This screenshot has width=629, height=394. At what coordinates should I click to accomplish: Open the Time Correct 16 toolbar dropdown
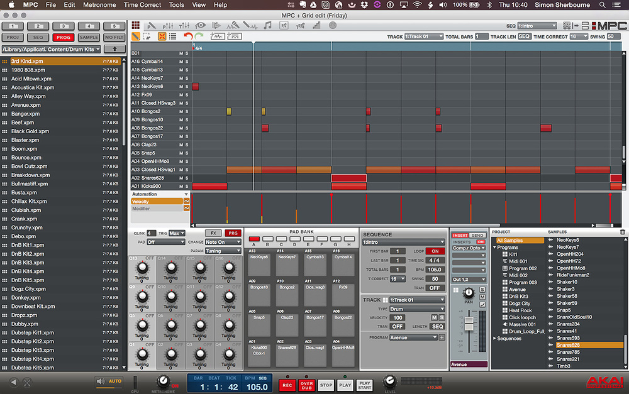579,36
